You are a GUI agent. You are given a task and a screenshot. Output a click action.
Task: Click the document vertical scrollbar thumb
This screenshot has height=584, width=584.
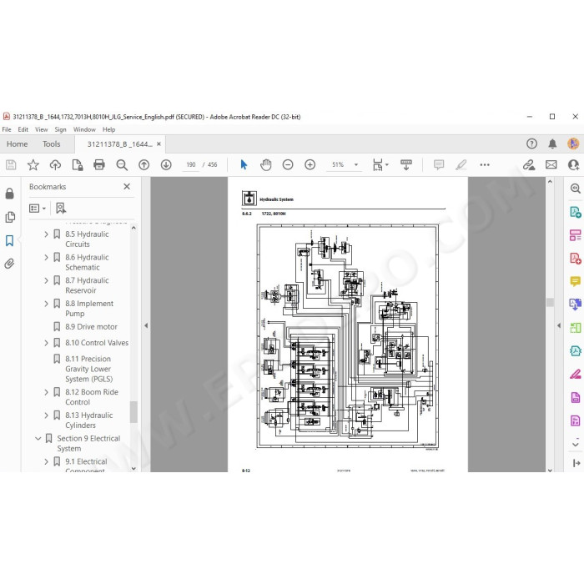tap(550, 302)
